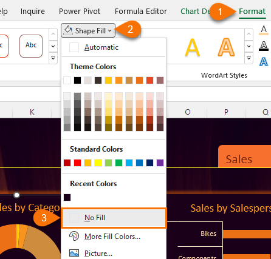Screen dimensions: 271x259
Task: Click the More Fill Colors palette icon
Action: click(x=74, y=236)
